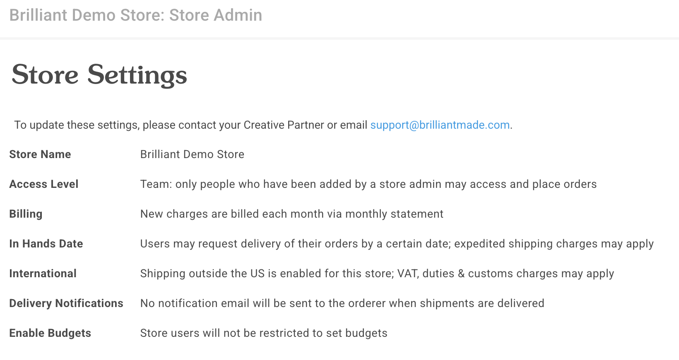The height and width of the screenshot is (360, 679).
Task: Click the Brilliant Demo Store: Store Admin header
Action: click(136, 15)
